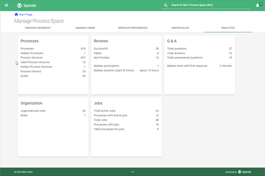Click the powered by text in footer
The width and height of the screenshot is (265, 176).
coord(231,172)
